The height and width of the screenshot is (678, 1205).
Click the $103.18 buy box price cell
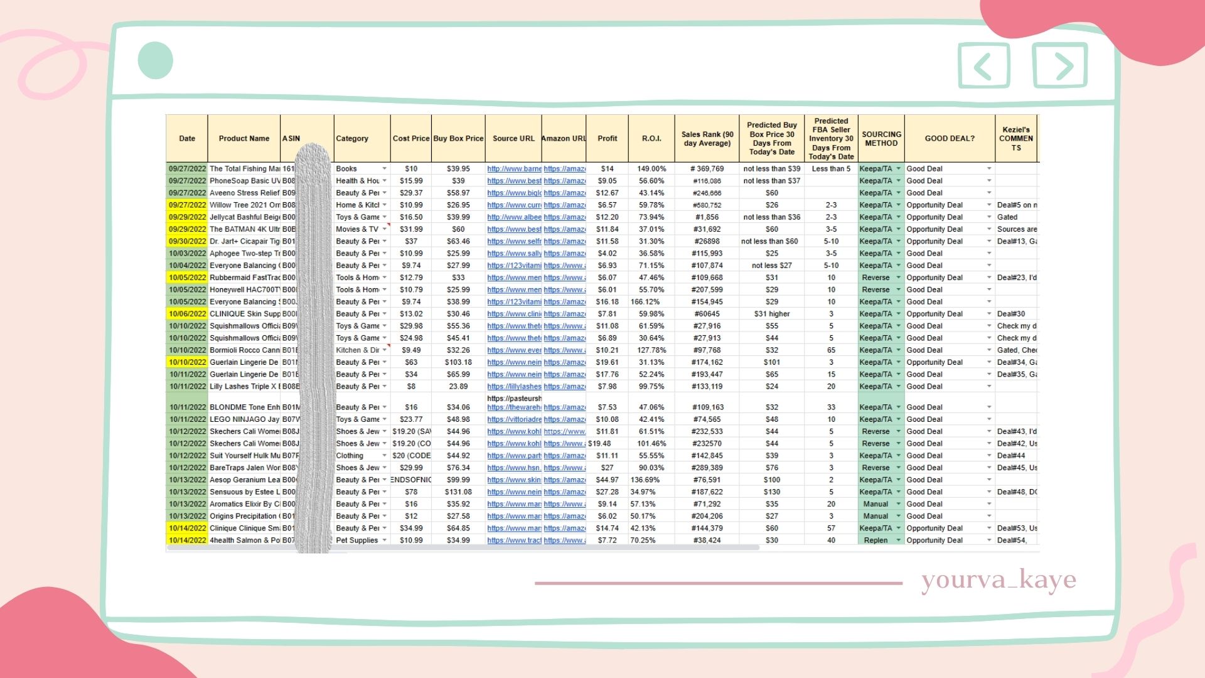(x=458, y=362)
